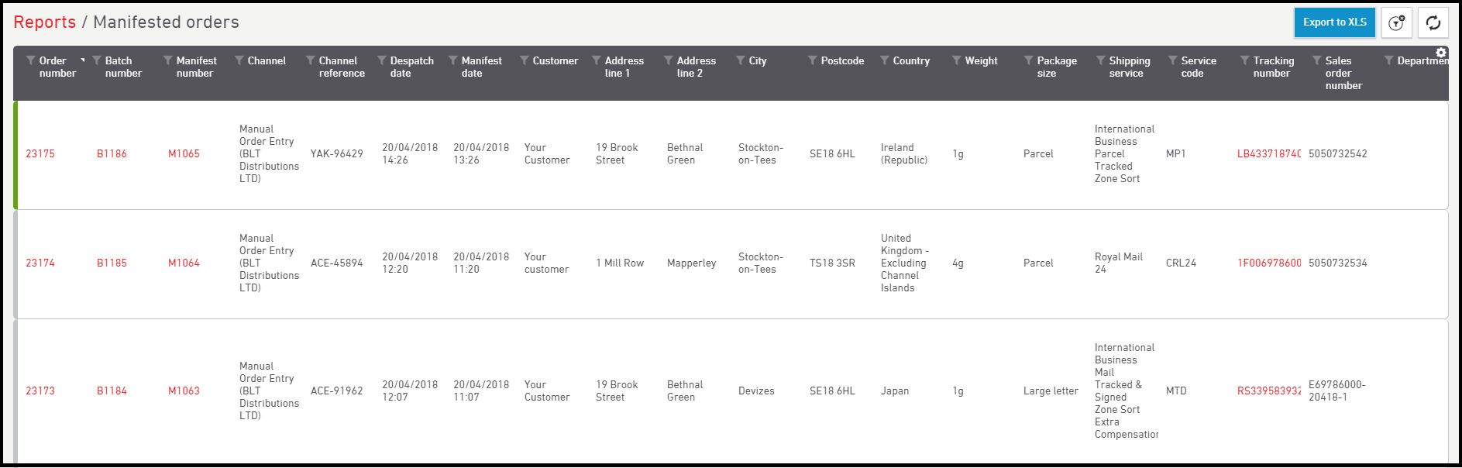Open filter for Country column
This screenshot has height=468, width=1462.
tap(885, 60)
